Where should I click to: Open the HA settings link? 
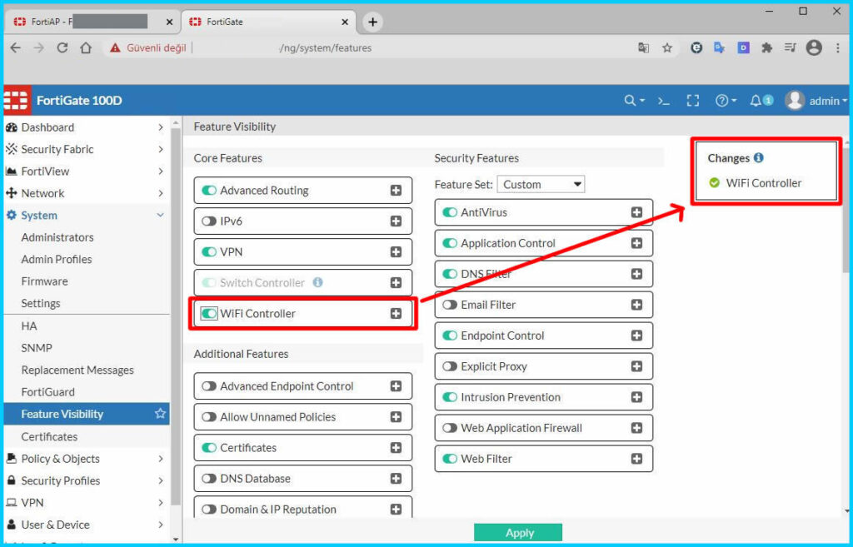[29, 326]
